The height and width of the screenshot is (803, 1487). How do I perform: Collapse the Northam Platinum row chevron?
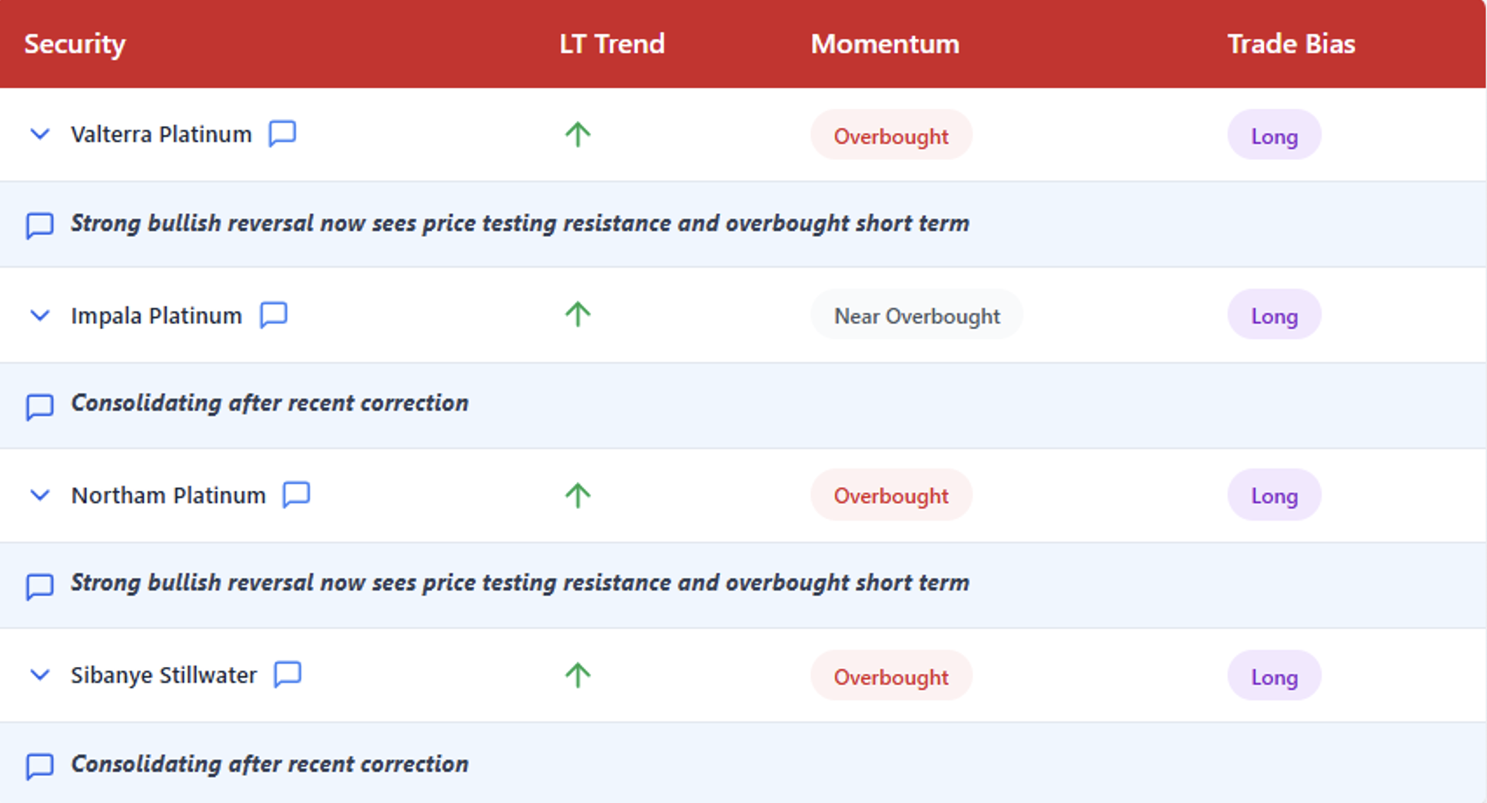point(39,495)
